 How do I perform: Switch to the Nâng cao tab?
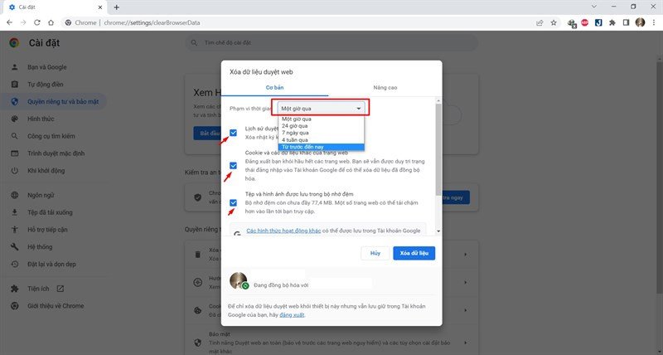385,87
